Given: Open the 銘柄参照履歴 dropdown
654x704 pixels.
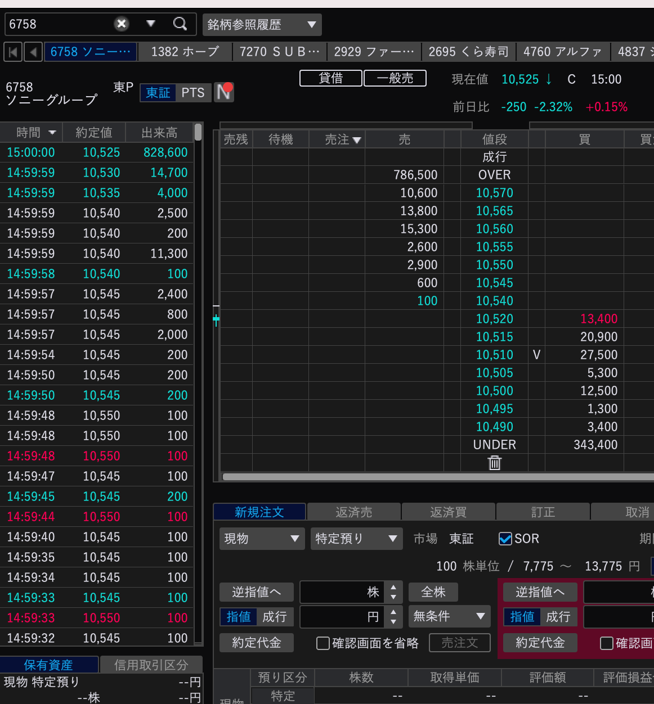Looking at the screenshot, I should [x=262, y=25].
